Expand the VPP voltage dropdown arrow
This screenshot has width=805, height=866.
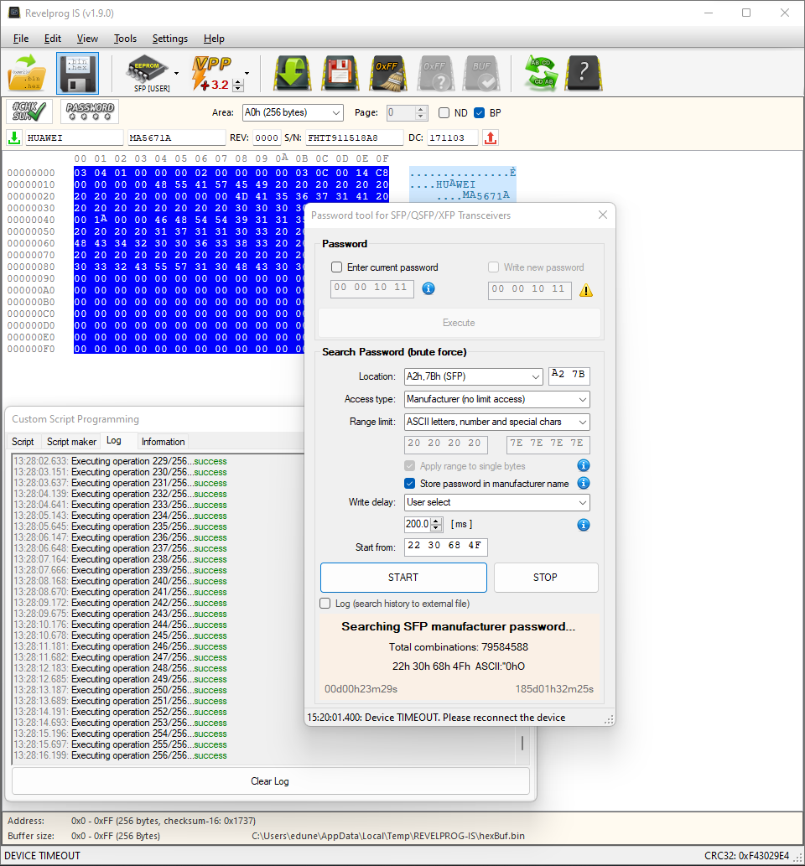(x=247, y=73)
